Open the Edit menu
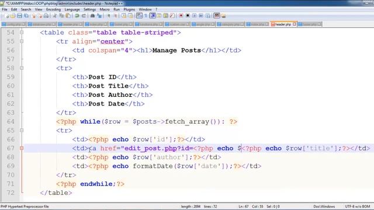The image size is (374, 210). pos(14,9)
